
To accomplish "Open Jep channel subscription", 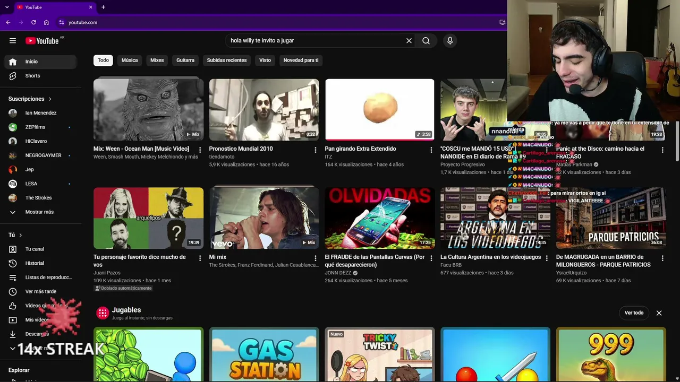I will point(40,170).
